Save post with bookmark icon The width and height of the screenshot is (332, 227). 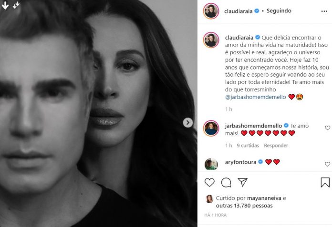click(x=325, y=182)
